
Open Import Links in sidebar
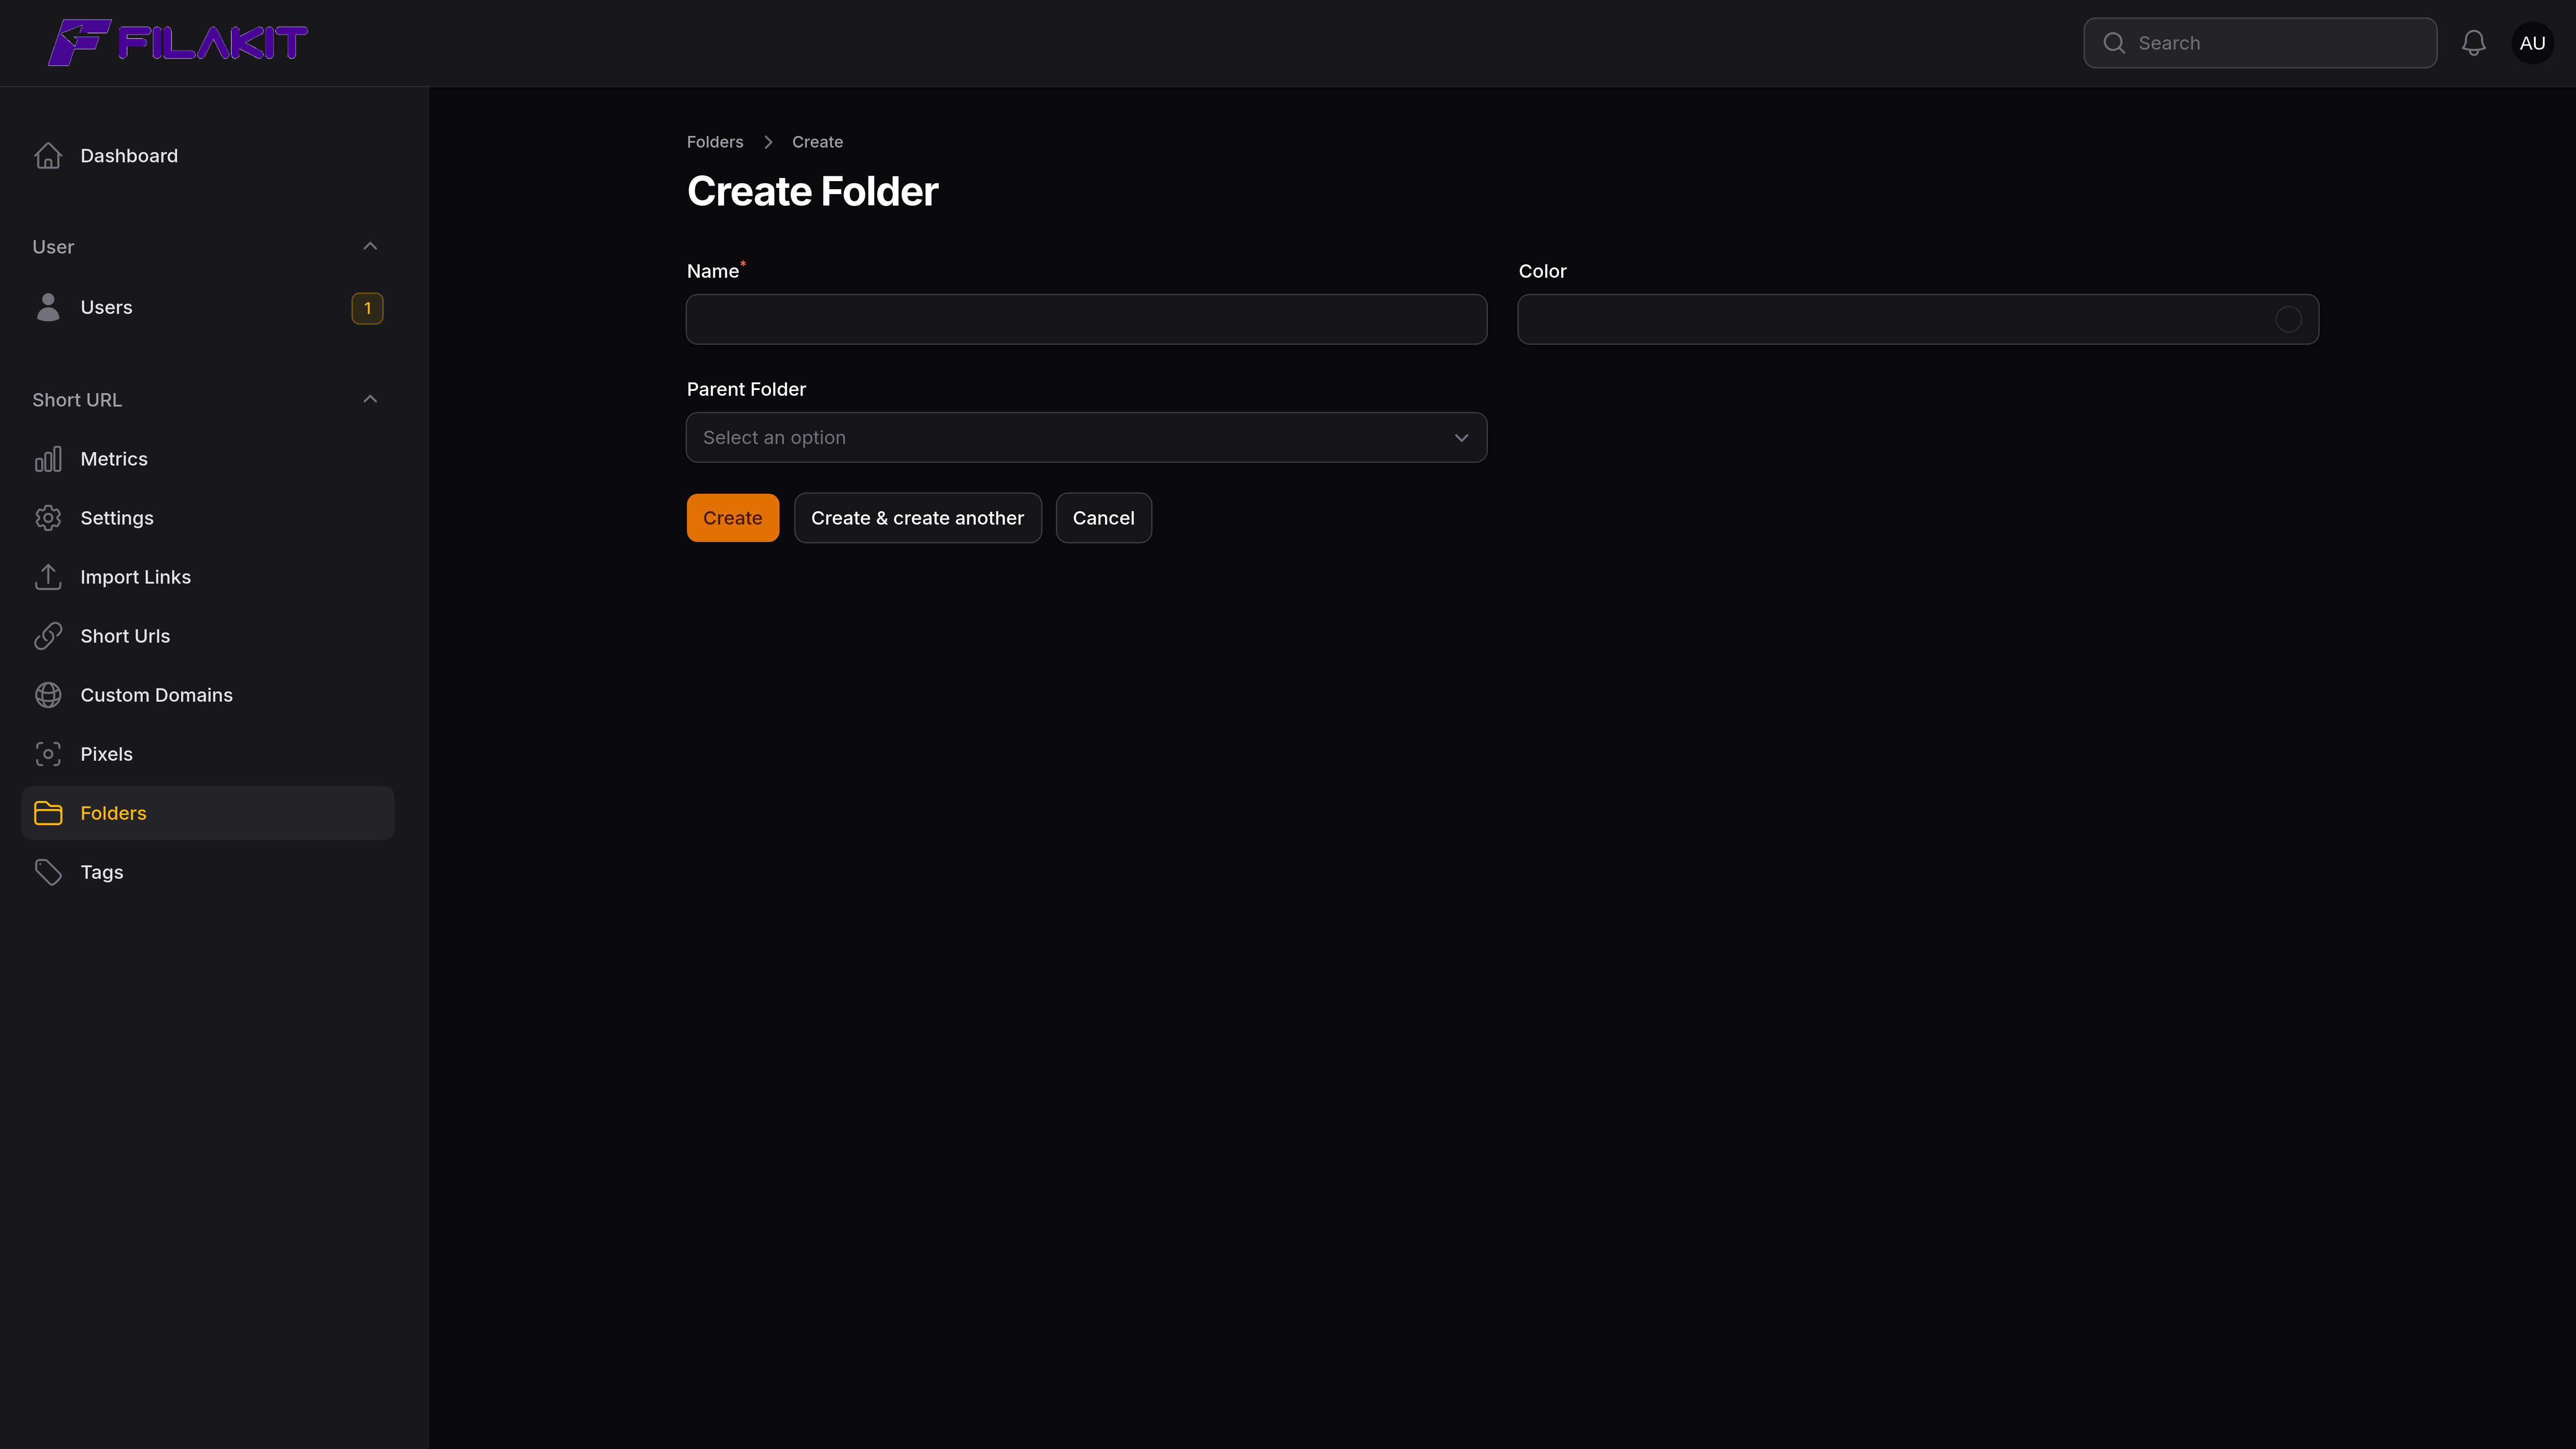coord(207,577)
